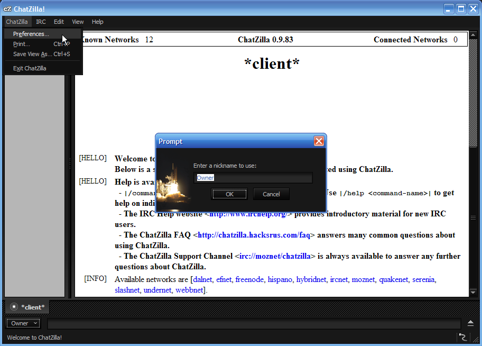
Task: Open the ChatZilla FAQ link
Action: click(x=254, y=235)
